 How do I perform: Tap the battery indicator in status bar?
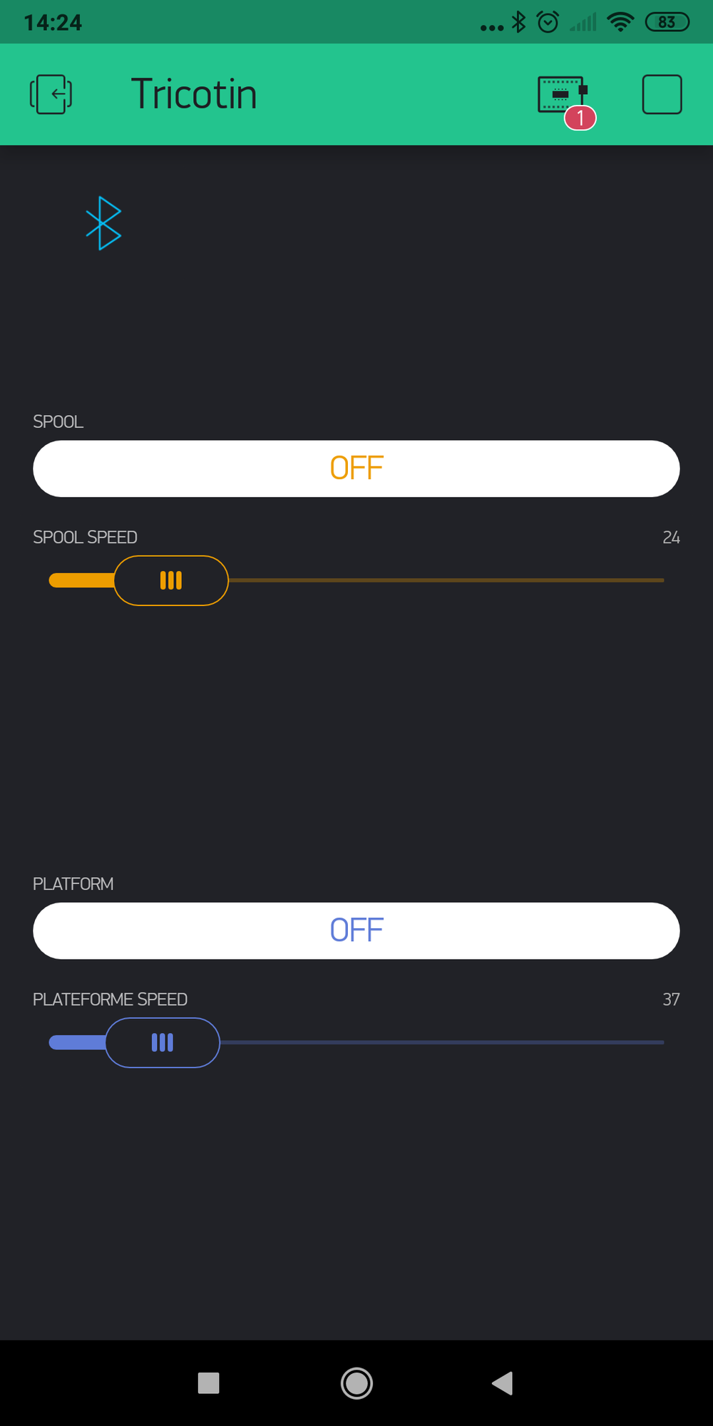pos(667,22)
